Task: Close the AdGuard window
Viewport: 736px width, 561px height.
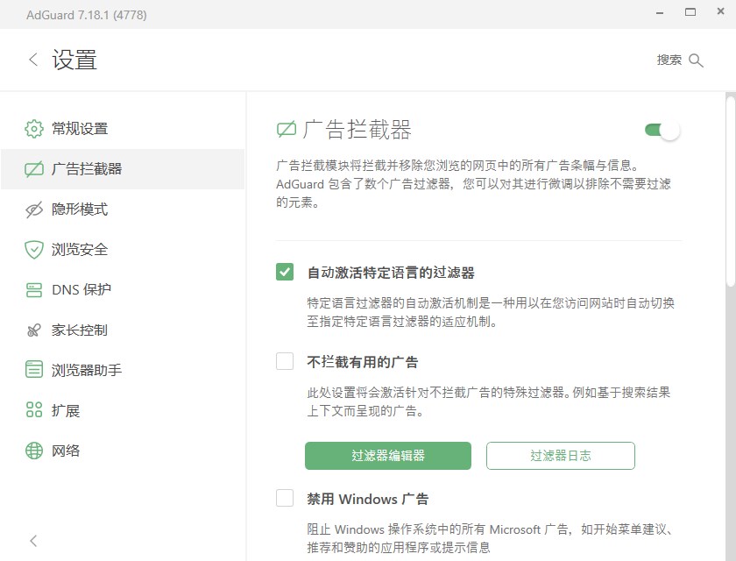Action: point(720,11)
